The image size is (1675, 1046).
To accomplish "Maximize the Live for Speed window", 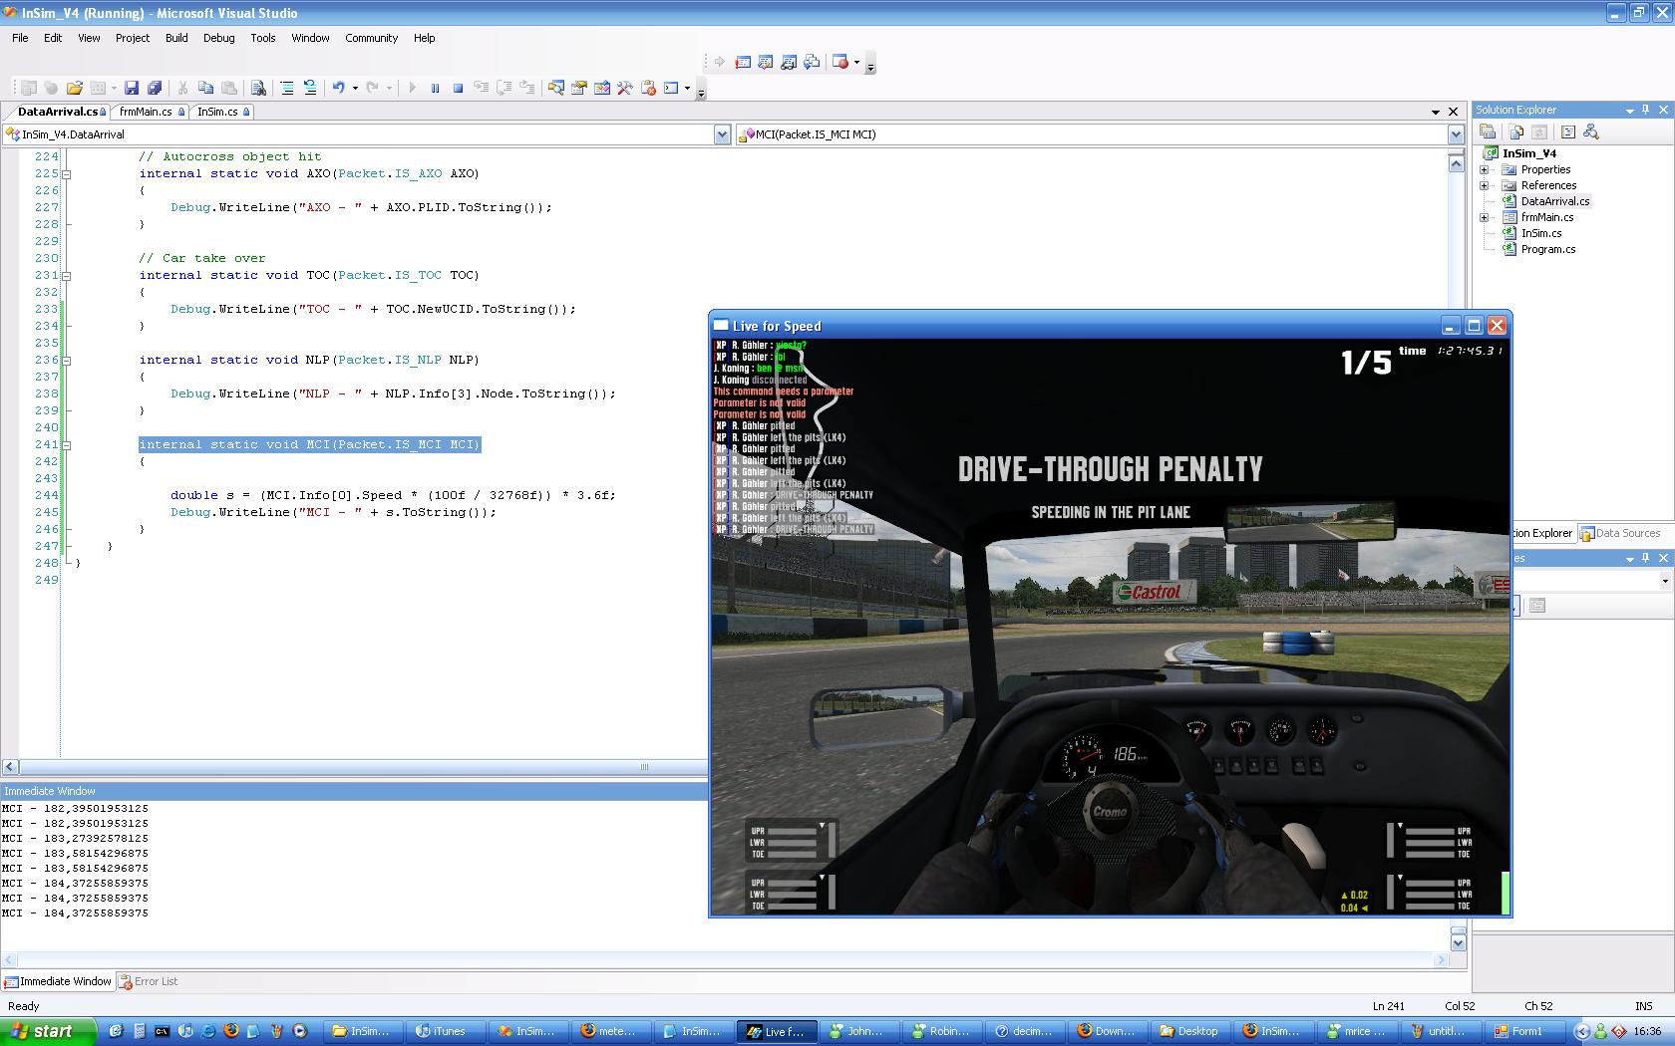I will click(1474, 326).
